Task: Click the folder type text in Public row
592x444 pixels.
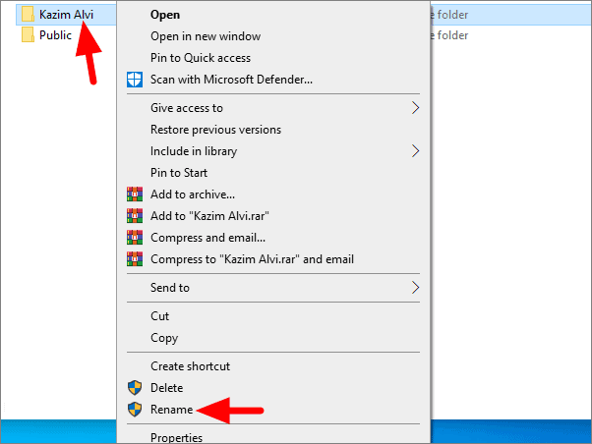Action: click(x=449, y=35)
